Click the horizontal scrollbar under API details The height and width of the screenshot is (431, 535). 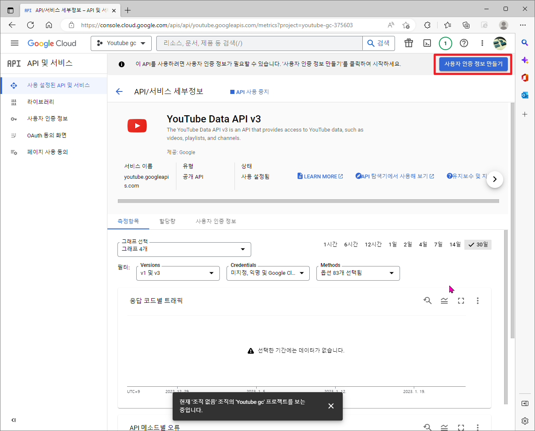(x=308, y=201)
